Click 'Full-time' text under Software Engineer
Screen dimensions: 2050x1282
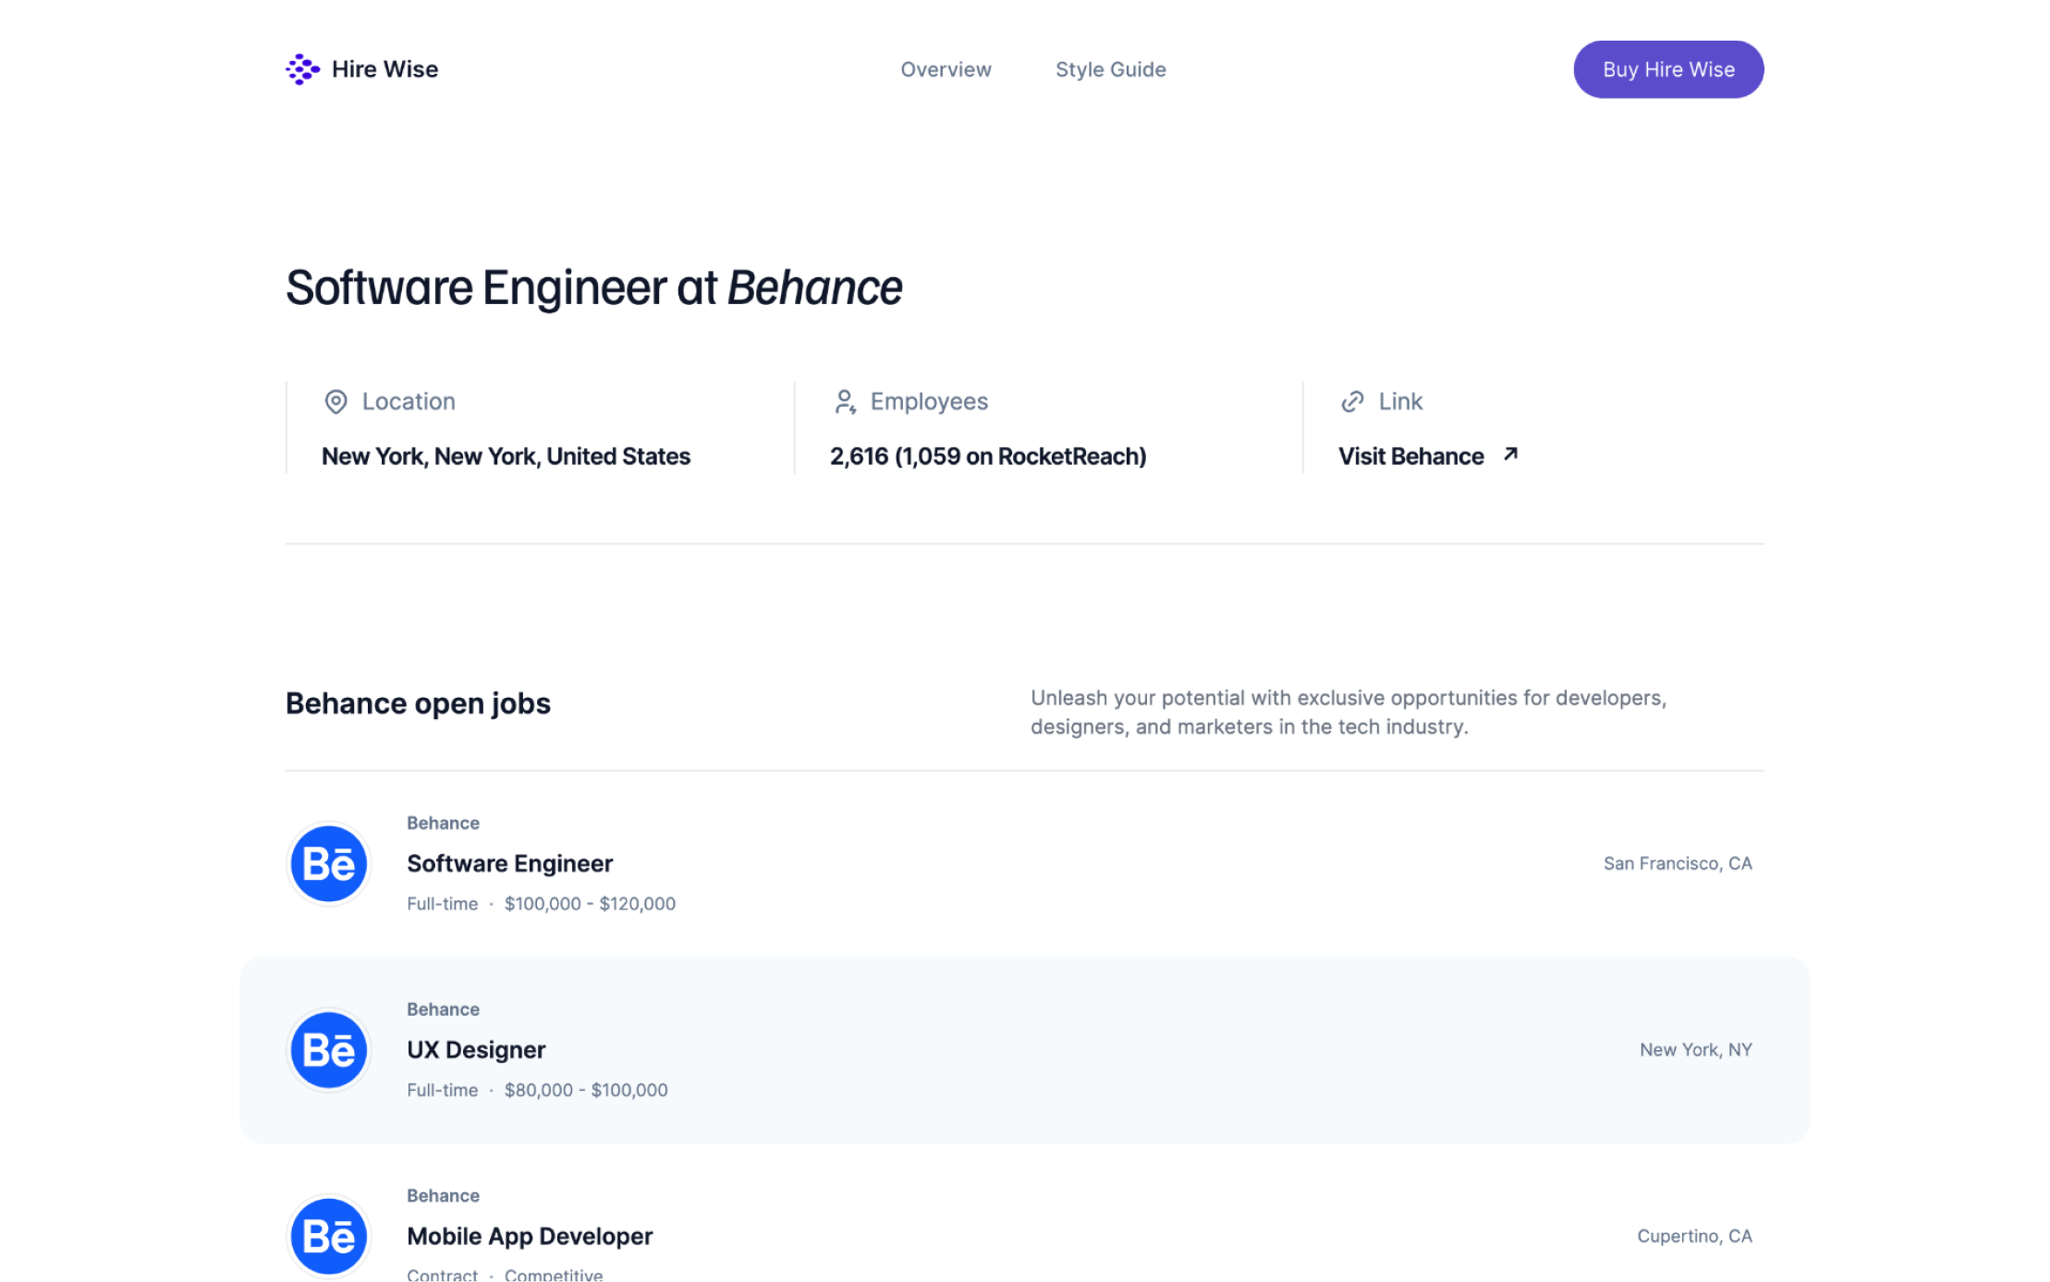tap(442, 904)
